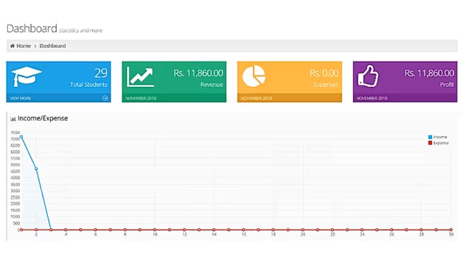Click the circled arrow beside View More
The height and width of the screenshot is (271, 464).
coord(105,98)
